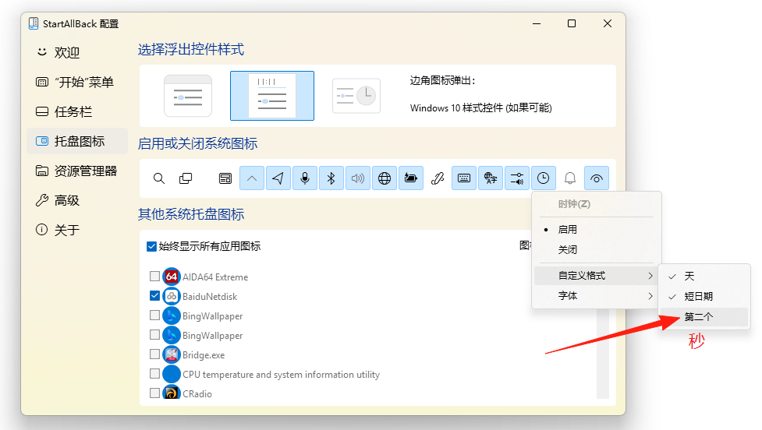Click the BaiduNetdisk list entry text

(210, 297)
